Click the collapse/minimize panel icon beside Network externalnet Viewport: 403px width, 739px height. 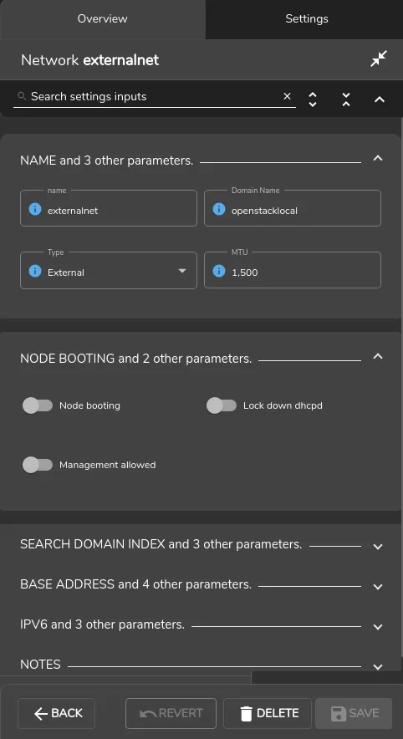(379, 59)
